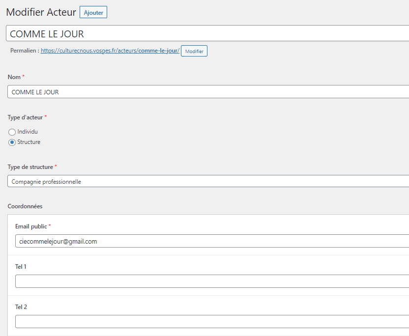Click Modifier button next to the permalink

194,51
